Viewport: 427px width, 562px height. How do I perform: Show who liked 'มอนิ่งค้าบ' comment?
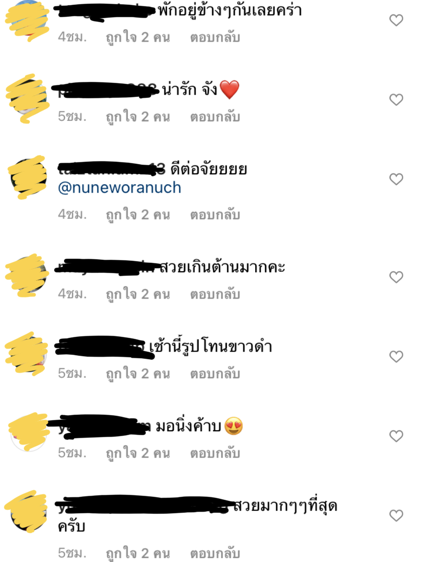[x=138, y=454]
